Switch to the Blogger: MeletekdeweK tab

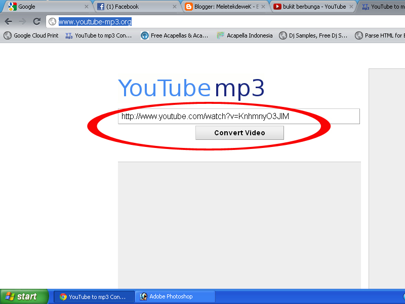coord(225,7)
